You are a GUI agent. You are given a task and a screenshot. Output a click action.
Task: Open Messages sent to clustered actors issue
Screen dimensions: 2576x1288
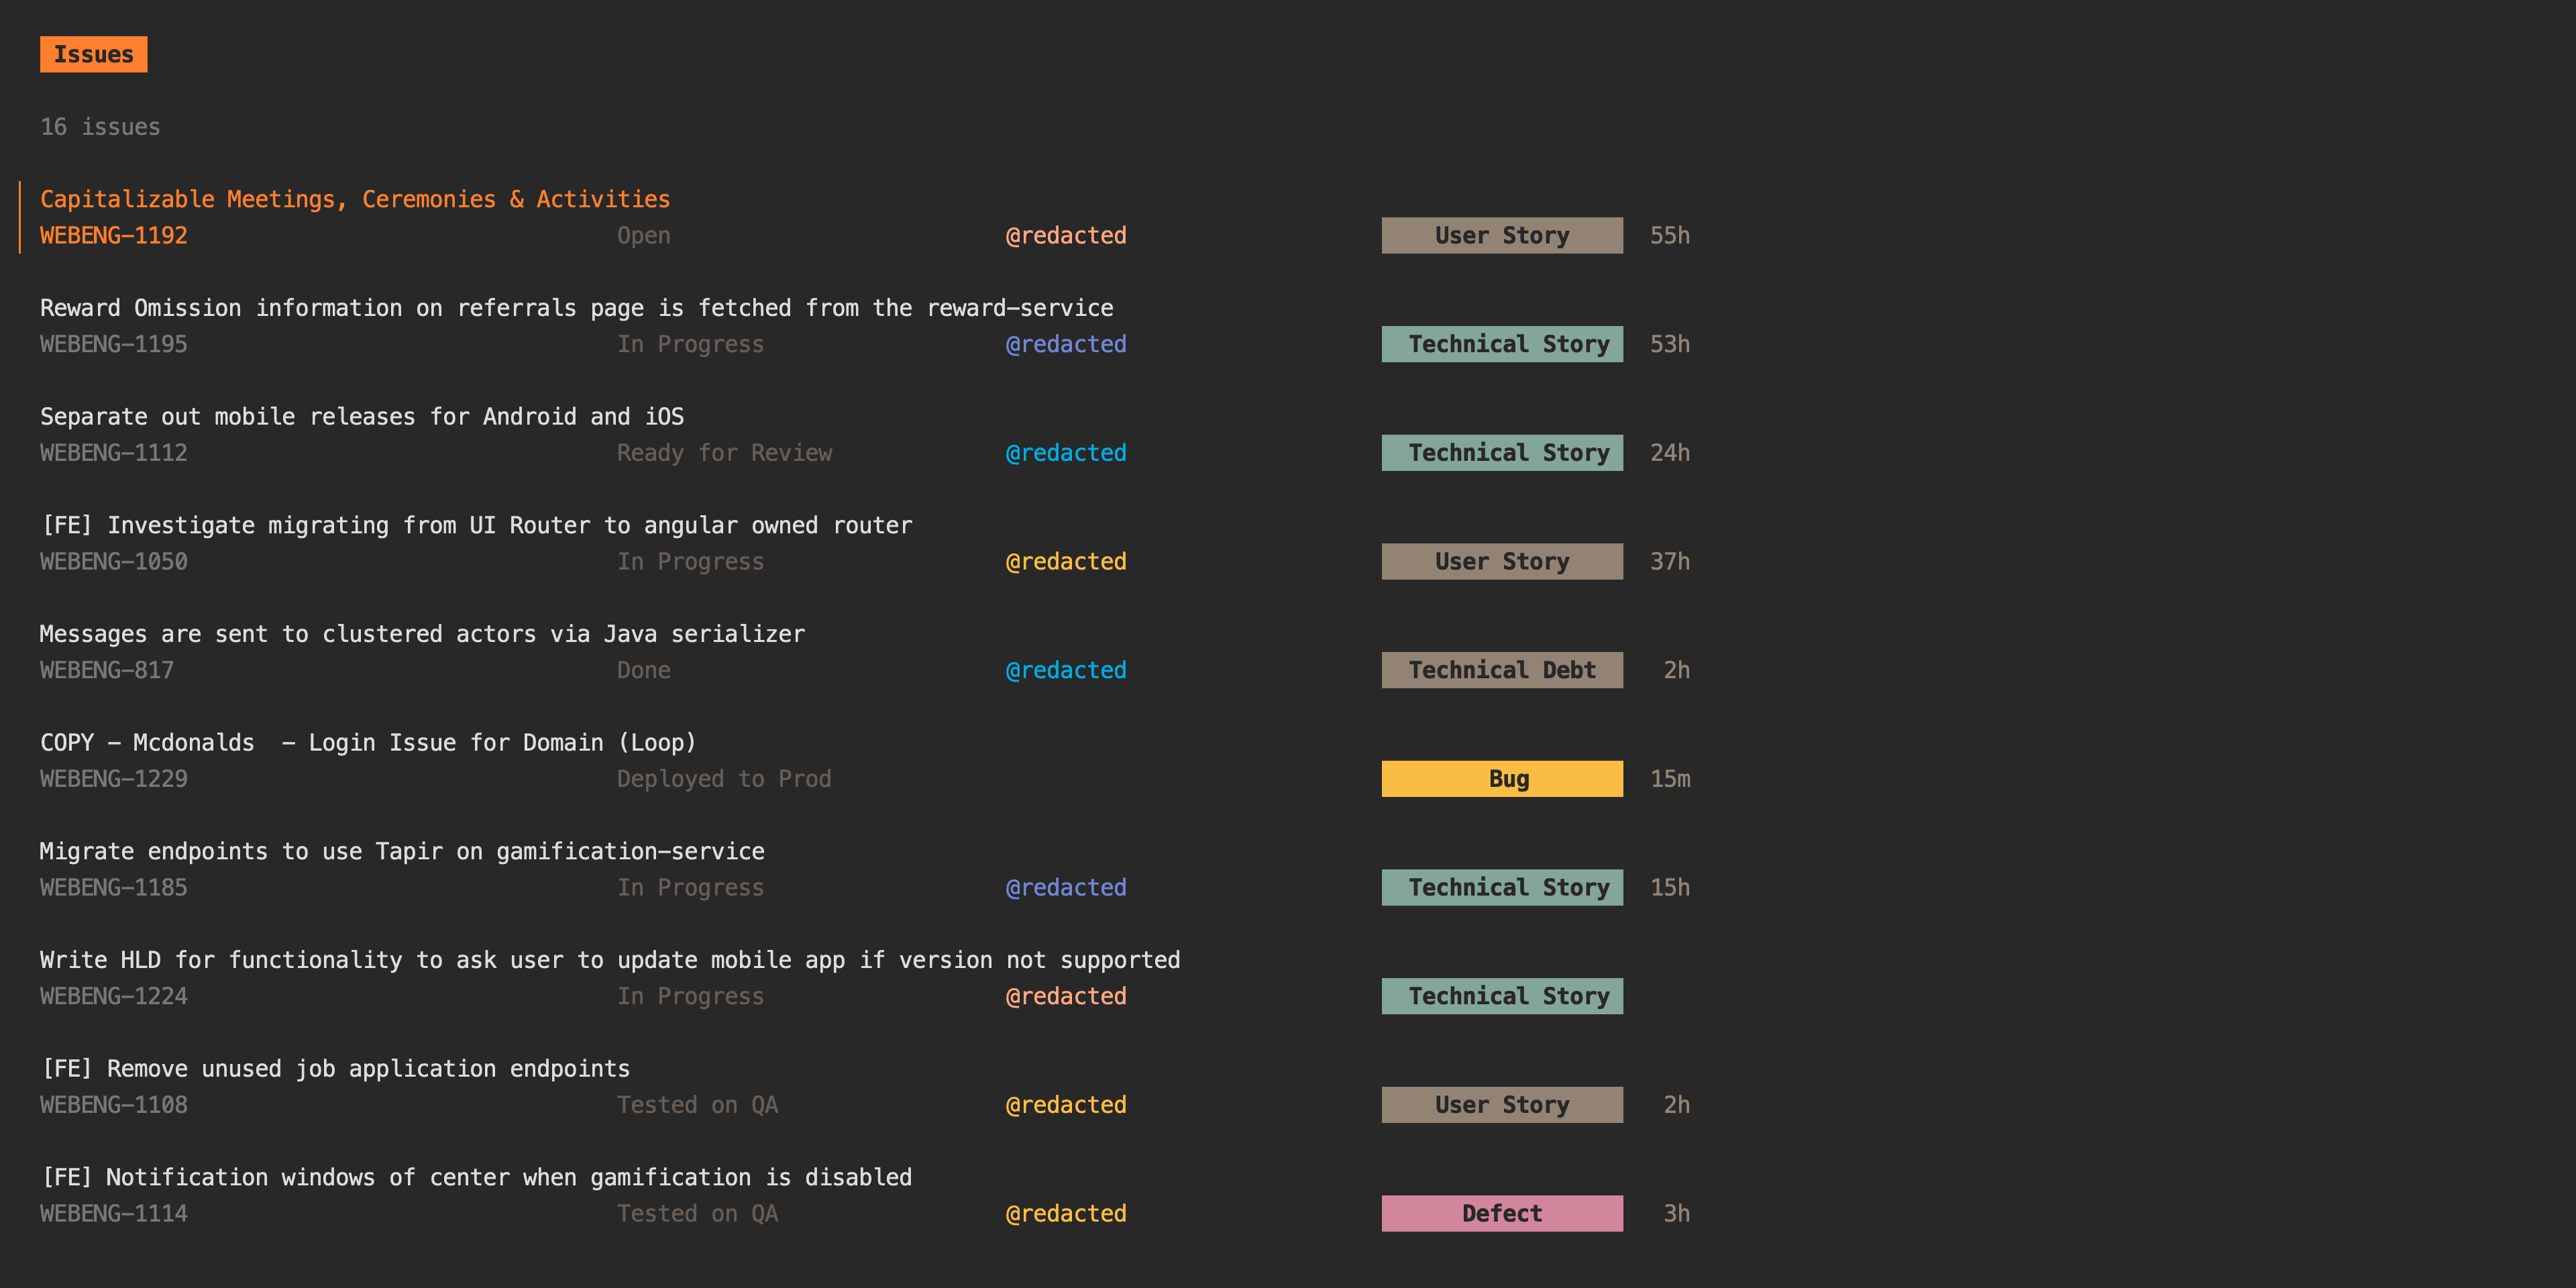point(421,634)
